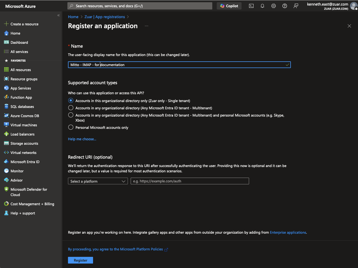Select Personal Microsoft accounts only option

coord(71,127)
